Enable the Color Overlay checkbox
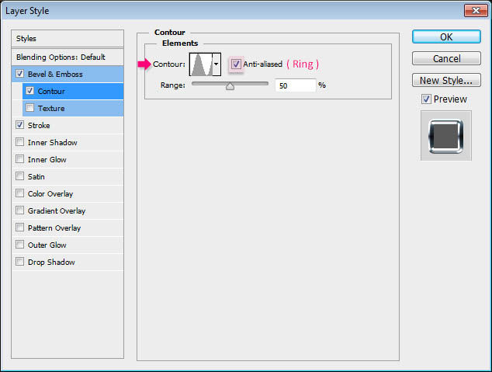This screenshot has width=492, height=372. (x=19, y=193)
